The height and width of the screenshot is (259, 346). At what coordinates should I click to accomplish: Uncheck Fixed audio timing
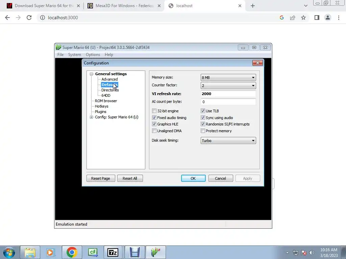[x=154, y=118]
